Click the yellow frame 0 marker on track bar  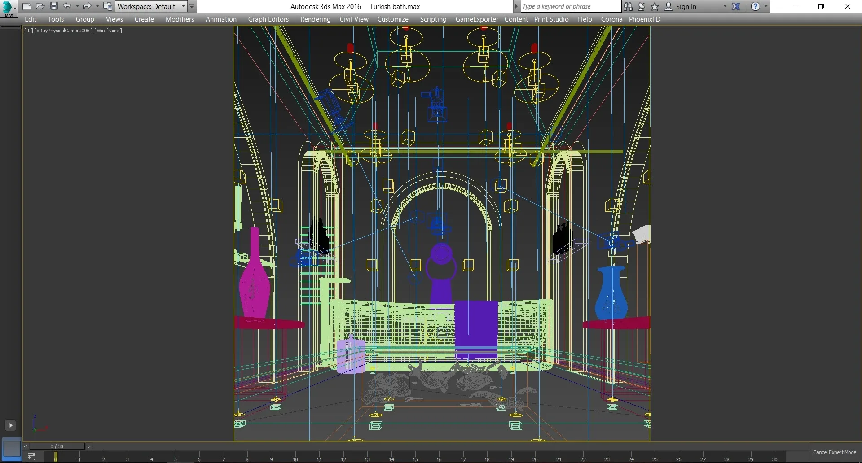pyautogui.click(x=56, y=457)
